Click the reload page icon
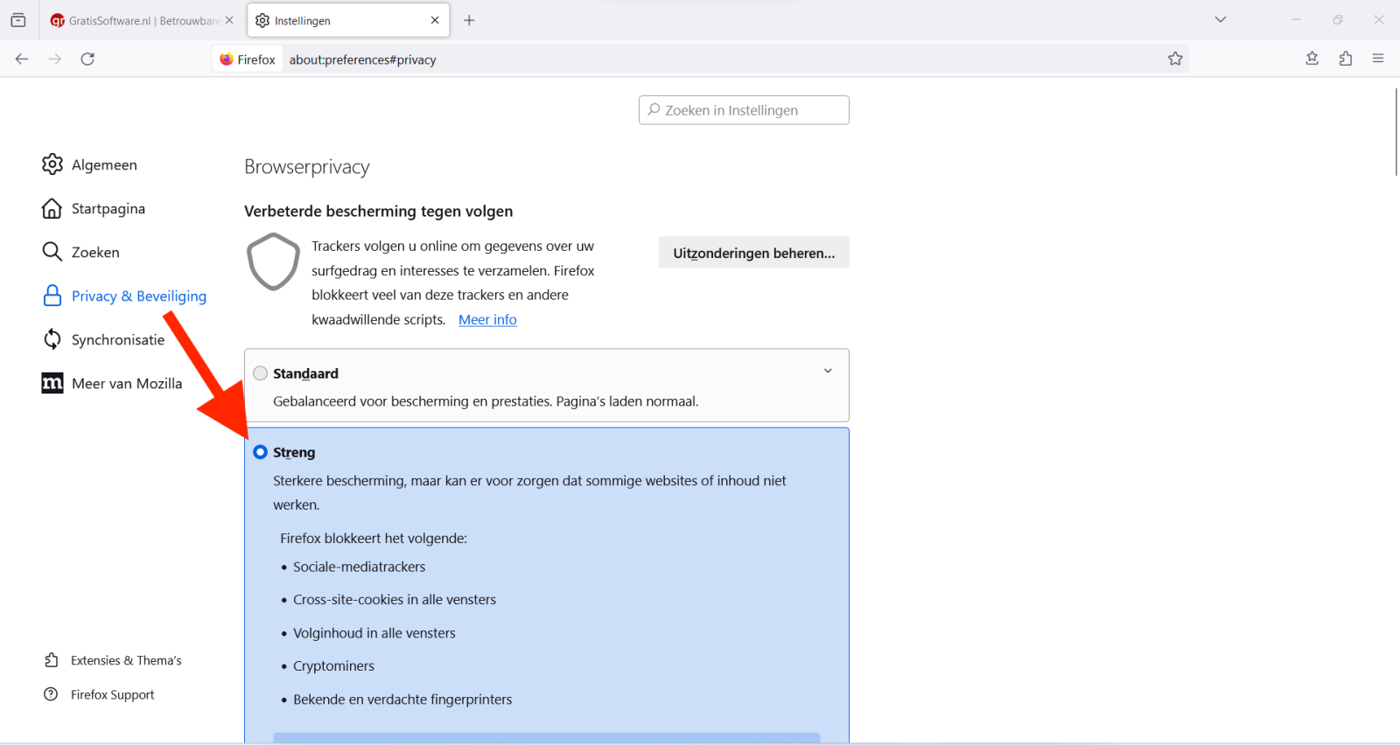Screen dimensions: 1400x745 87,59
